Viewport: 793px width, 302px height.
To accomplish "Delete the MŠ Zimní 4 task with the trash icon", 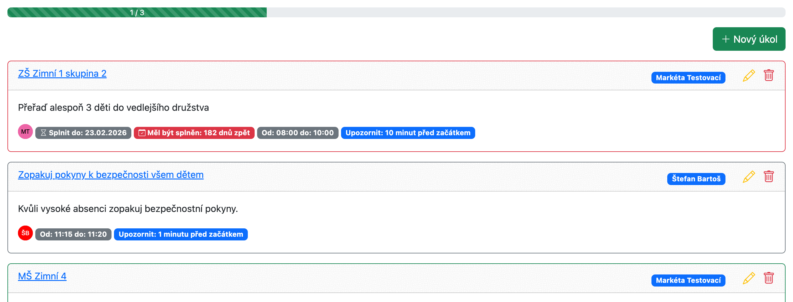I will click(x=769, y=278).
